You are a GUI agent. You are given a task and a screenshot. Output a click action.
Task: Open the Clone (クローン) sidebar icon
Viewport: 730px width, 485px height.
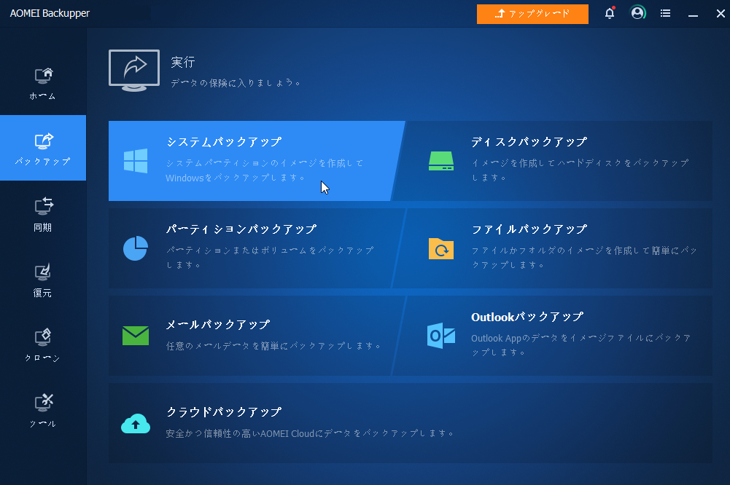43,338
